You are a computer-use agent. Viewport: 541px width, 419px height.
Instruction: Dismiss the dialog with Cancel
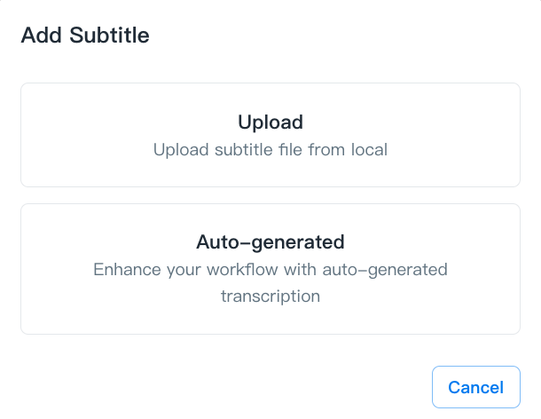(475, 387)
